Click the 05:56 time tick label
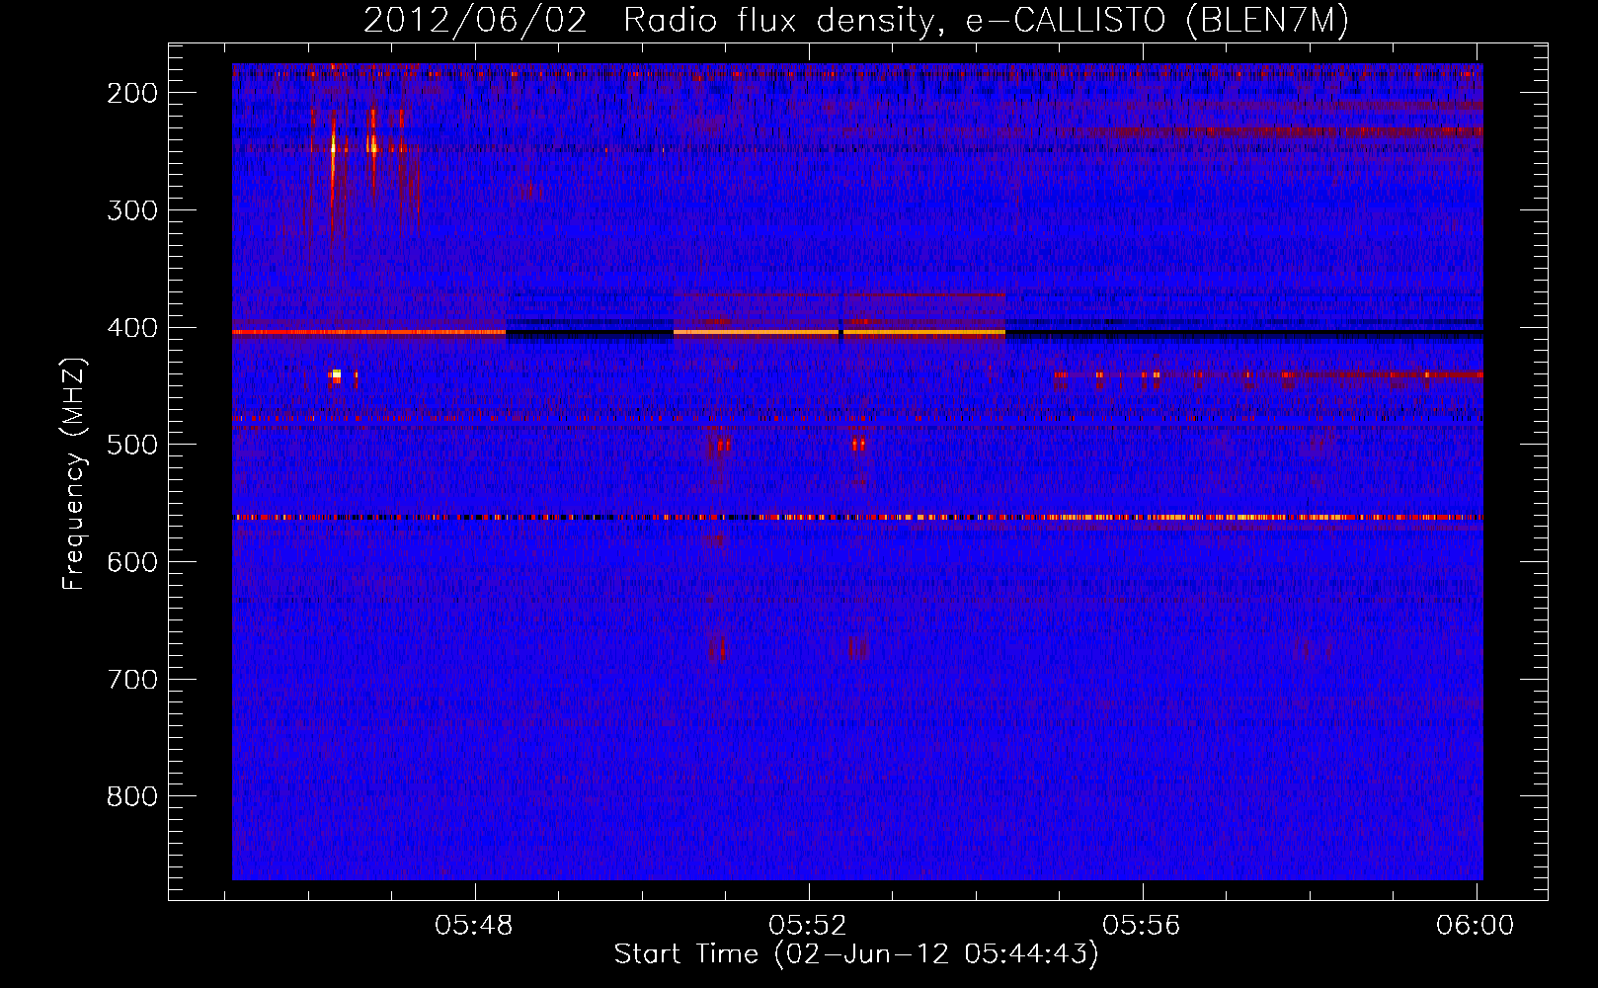This screenshot has height=988, width=1598. point(1142,926)
